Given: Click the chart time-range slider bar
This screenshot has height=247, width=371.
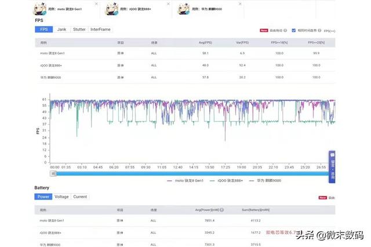Looking at the screenshot, I should point(191,173).
